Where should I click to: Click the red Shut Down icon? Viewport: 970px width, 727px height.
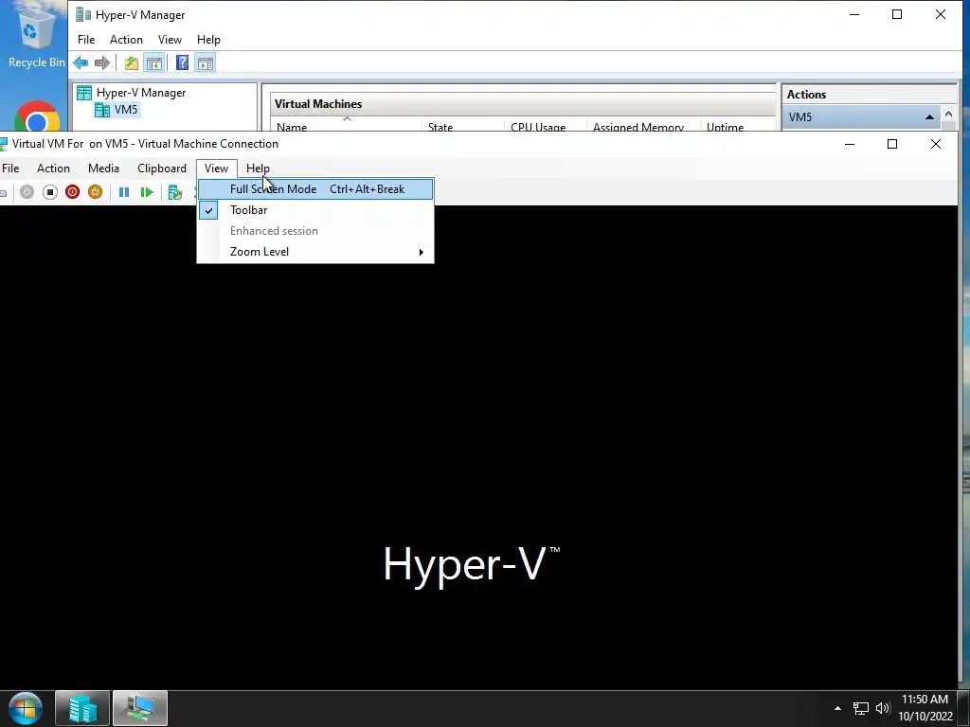point(72,192)
